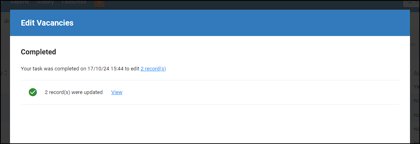This screenshot has height=144, width=420.
Task: Click the underlined 'Ac' column header
Action: [416, 73]
